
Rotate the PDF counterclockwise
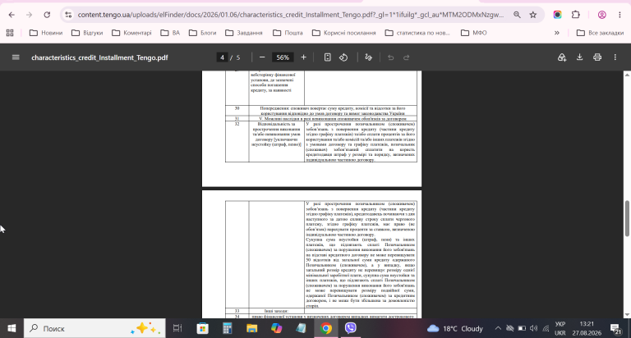[343, 57]
